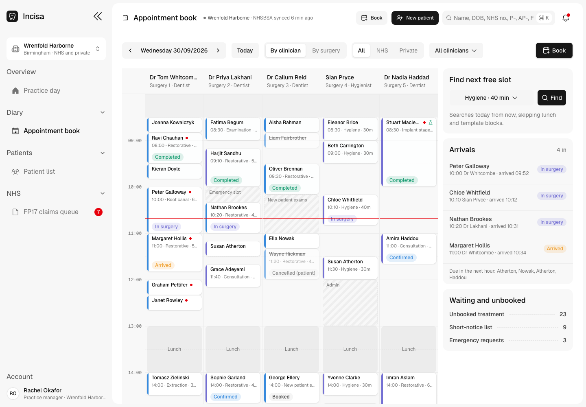The image size is (586, 407).
Task: Click the red badge showing 7 claims
Action: [98, 212]
